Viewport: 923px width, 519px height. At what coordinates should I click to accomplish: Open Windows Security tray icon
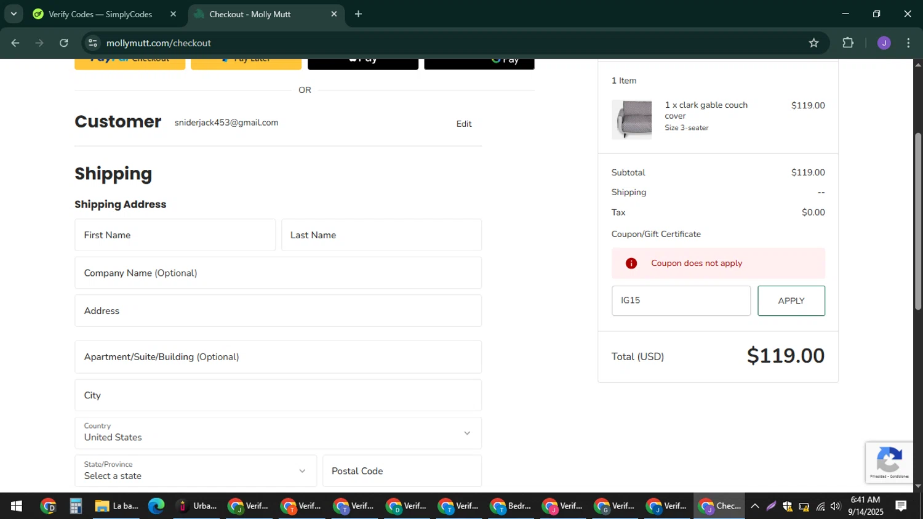pyautogui.click(x=788, y=506)
